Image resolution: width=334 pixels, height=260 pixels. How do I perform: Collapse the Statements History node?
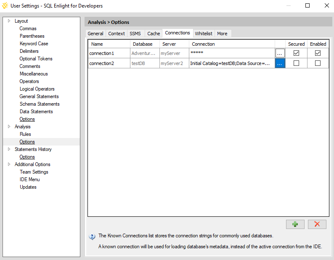9,149
